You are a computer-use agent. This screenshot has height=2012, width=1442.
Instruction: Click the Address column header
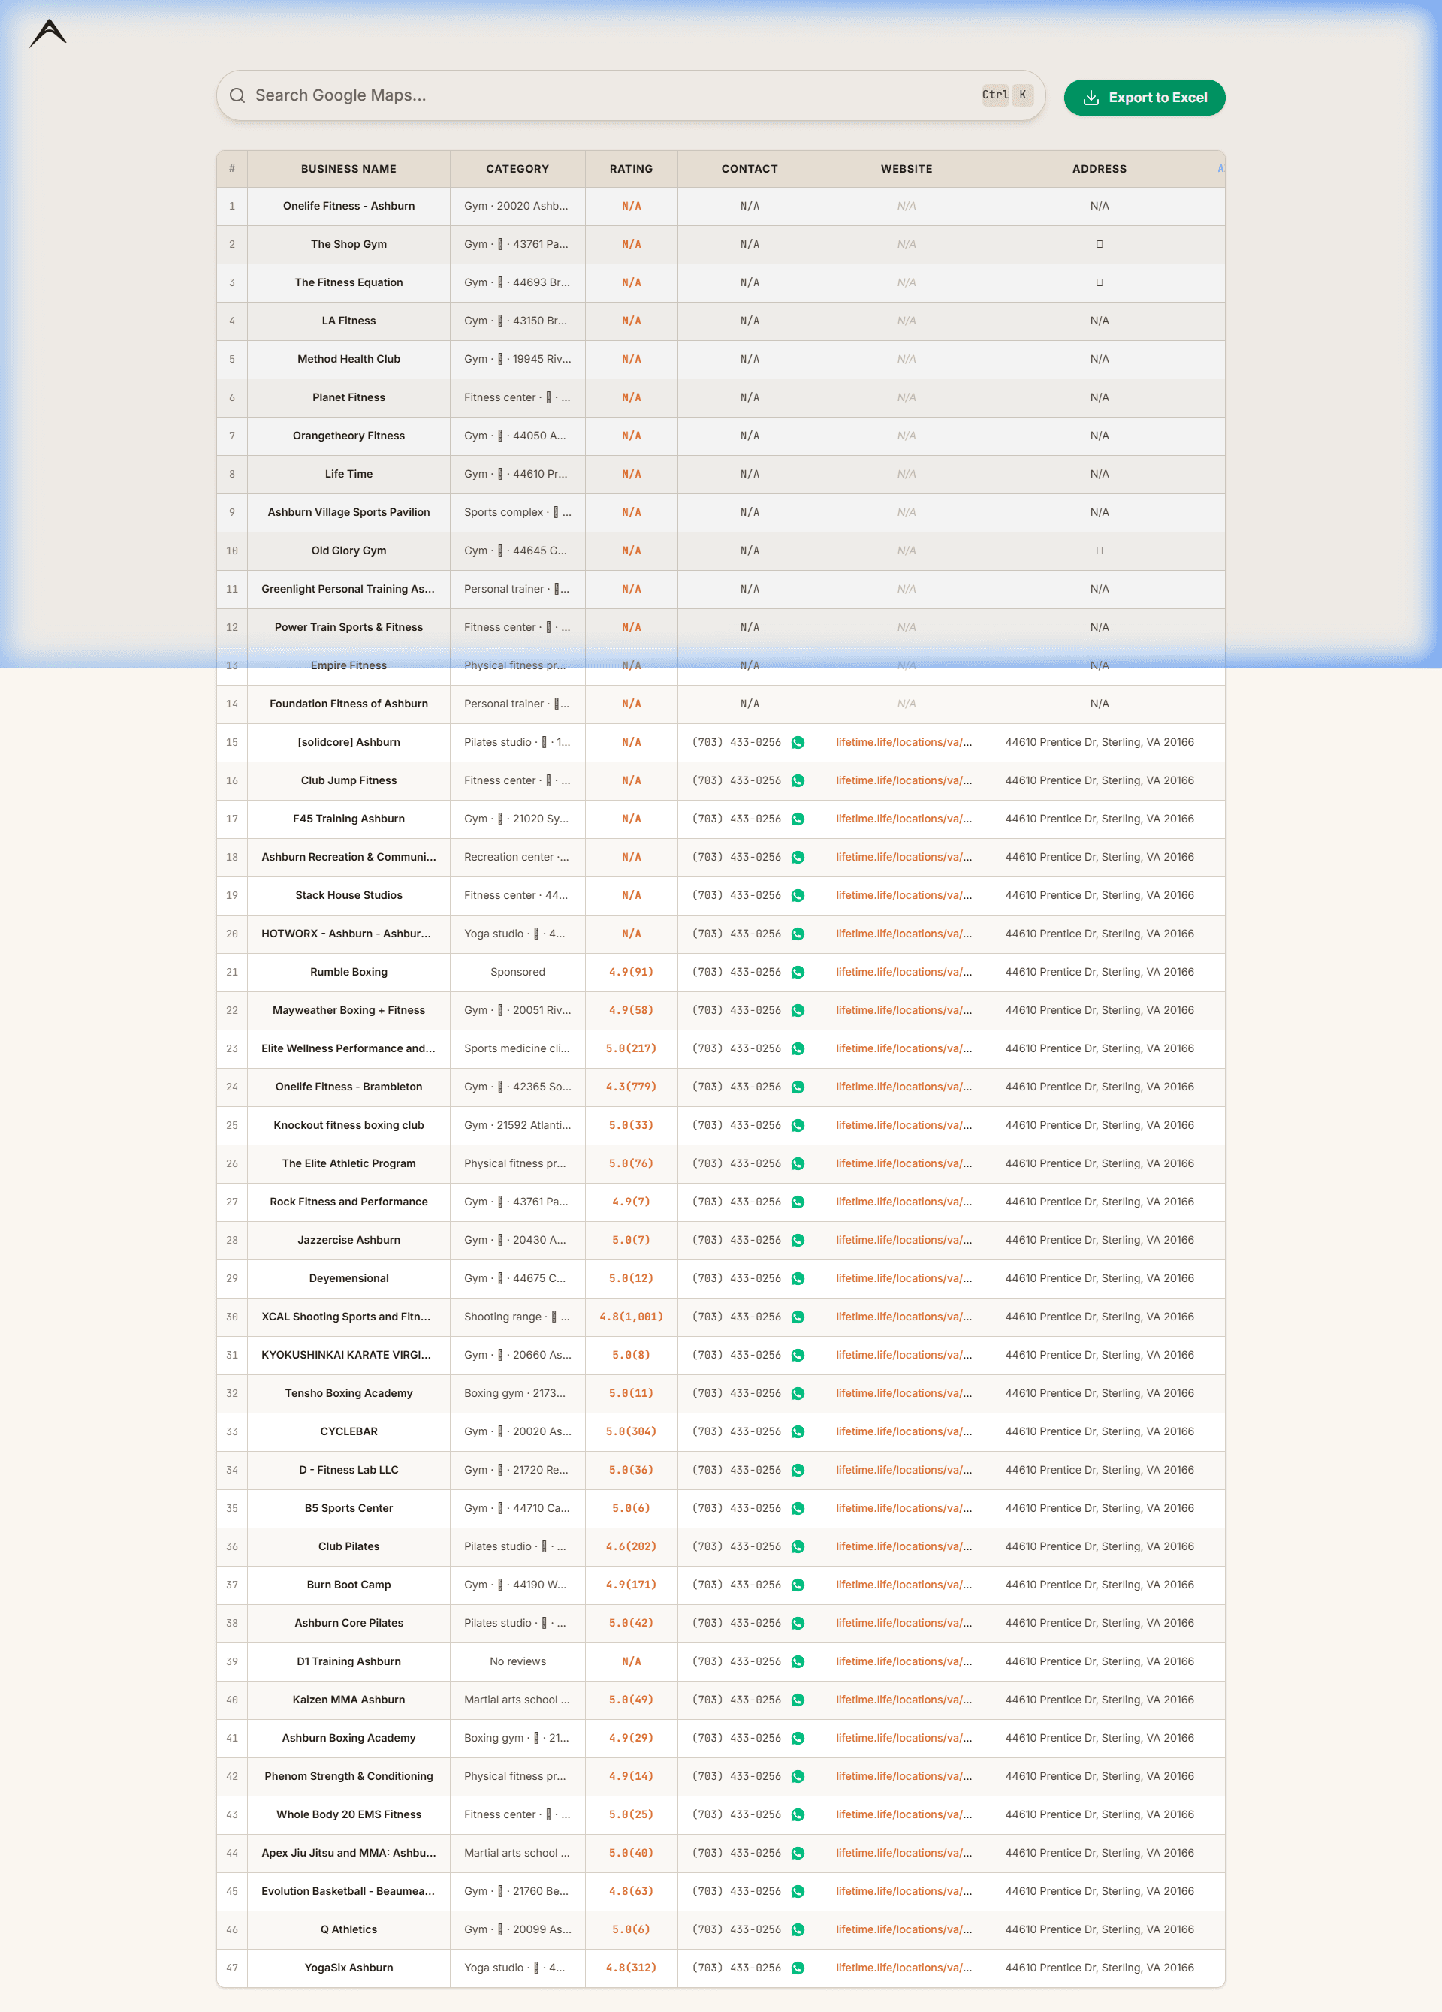(x=1099, y=168)
